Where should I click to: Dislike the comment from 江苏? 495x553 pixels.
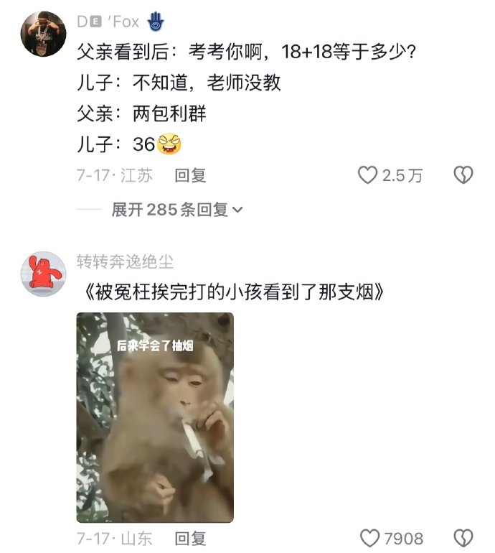[x=463, y=175]
